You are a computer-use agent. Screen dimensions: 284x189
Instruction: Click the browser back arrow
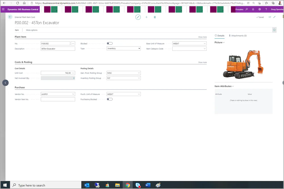(4, 3)
